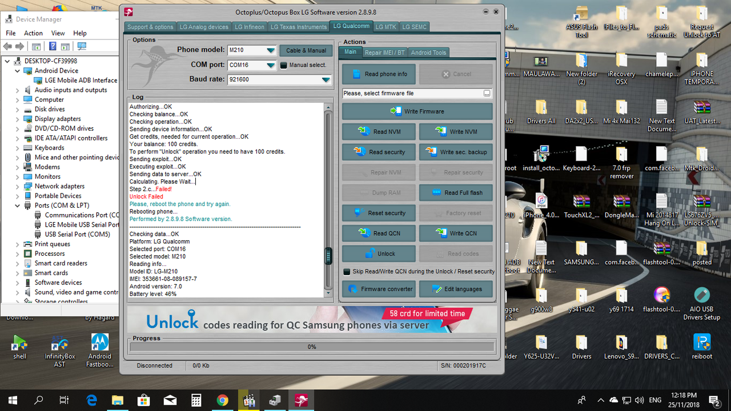Click the Cable & Manual button
The height and width of the screenshot is (411, 731).
[306, 50]
